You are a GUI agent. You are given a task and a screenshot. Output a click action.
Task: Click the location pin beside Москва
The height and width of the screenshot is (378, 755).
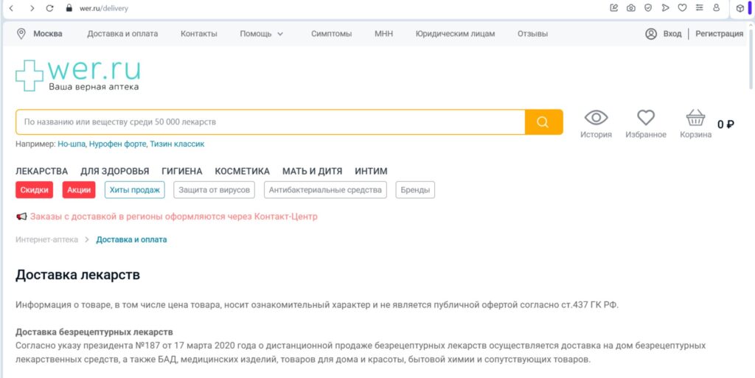(21, 34)
